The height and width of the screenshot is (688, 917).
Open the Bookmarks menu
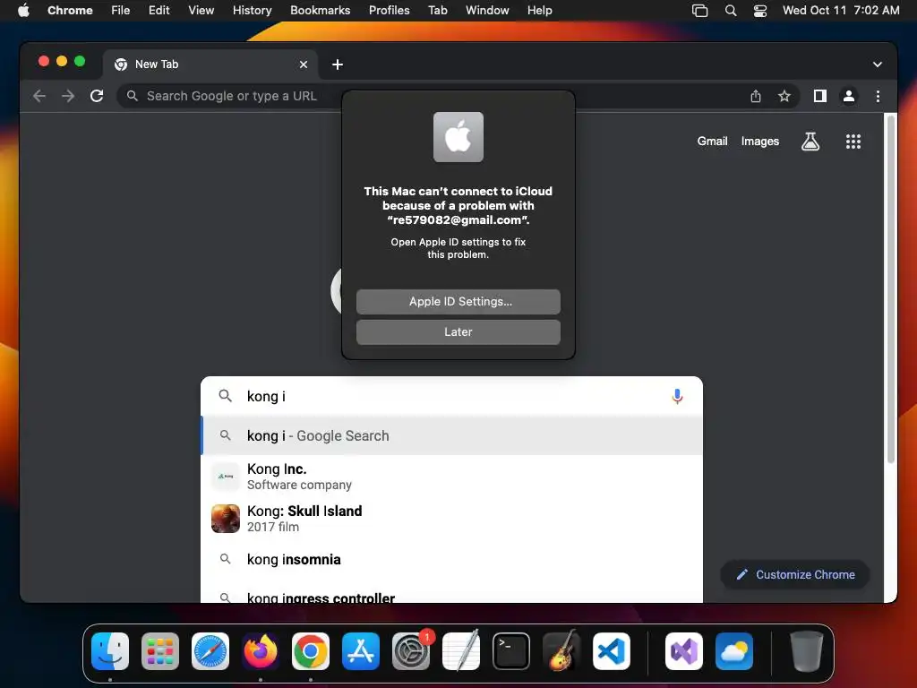tap(320, 10)
